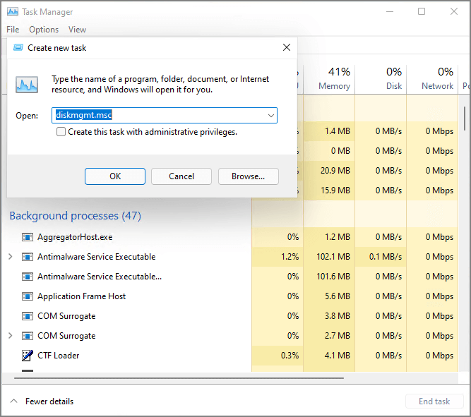
Task: Click the Task Manager title bar icon
Action: (x=13, y=12)
